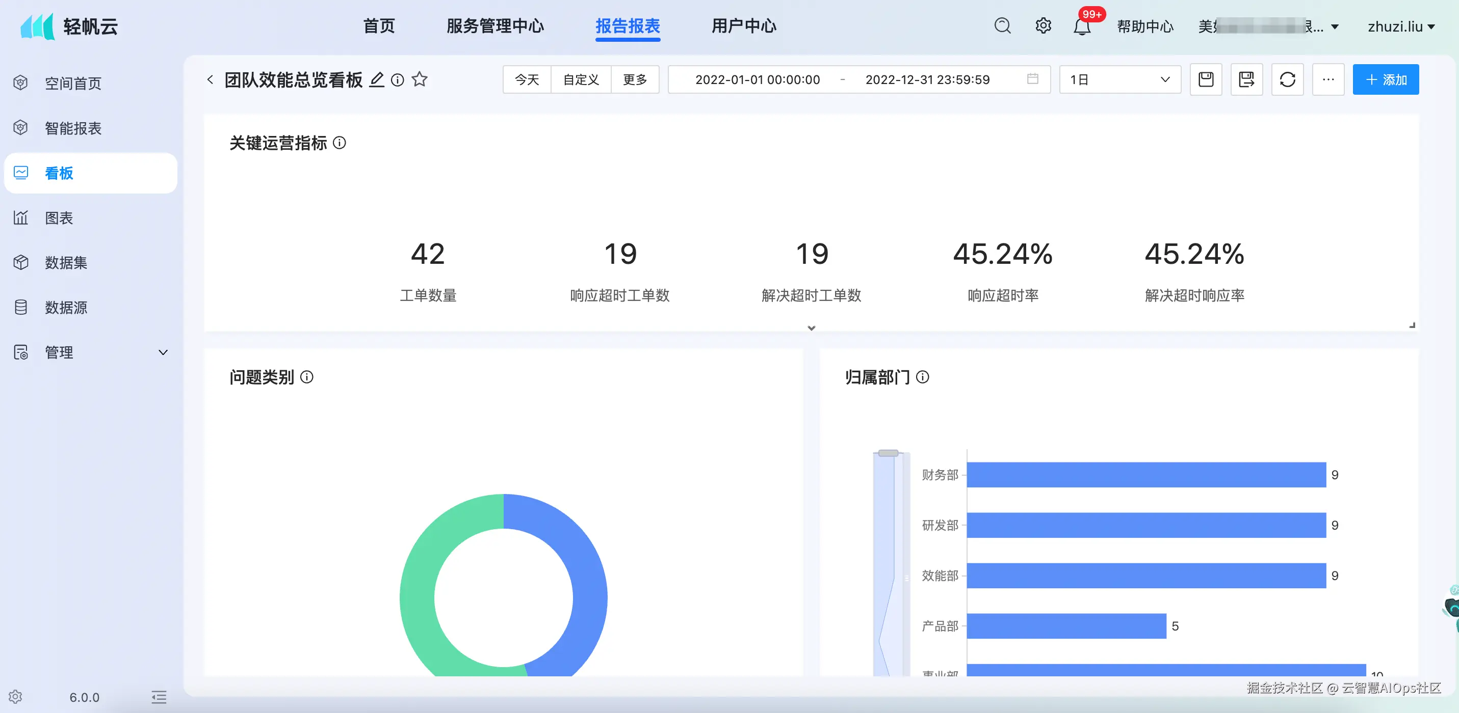Open 数据集 in the sidebar

point(66,263)
